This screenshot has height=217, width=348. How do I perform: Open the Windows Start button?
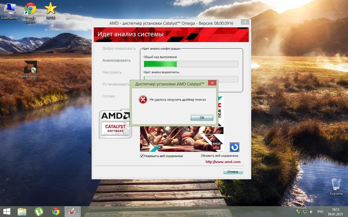coord(7,212)
